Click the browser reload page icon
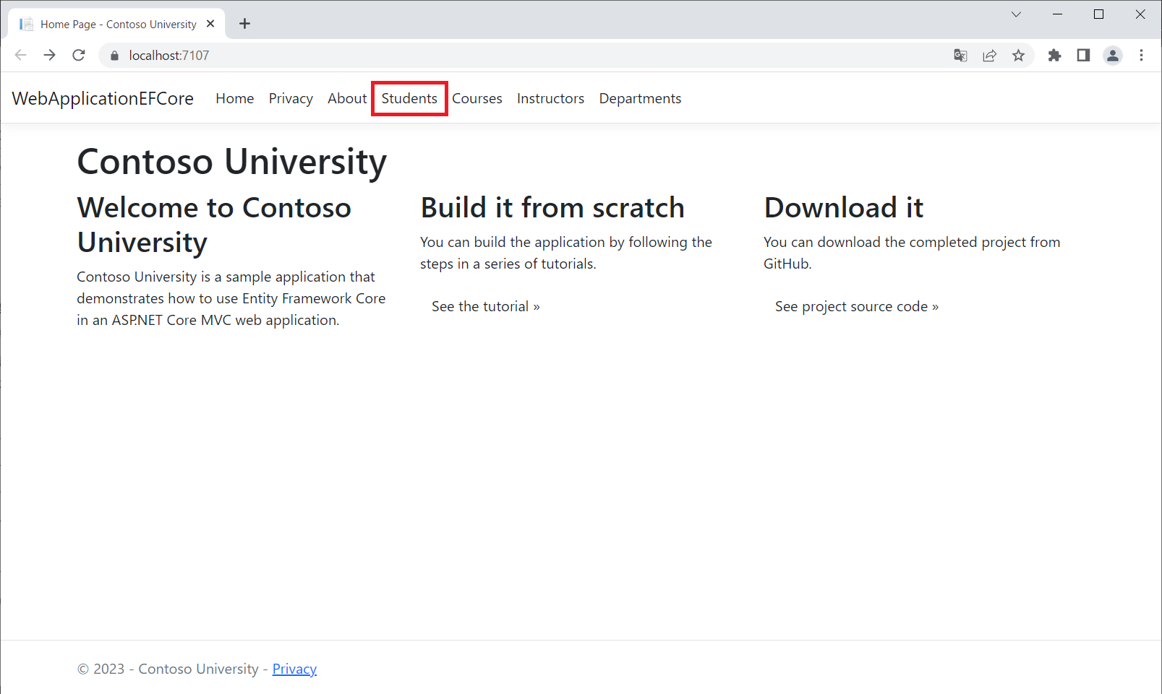 point(79,56)
